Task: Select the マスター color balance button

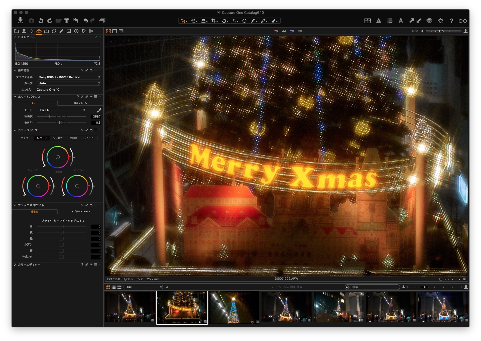Action: pyautogui.click(x=26, y=138)
